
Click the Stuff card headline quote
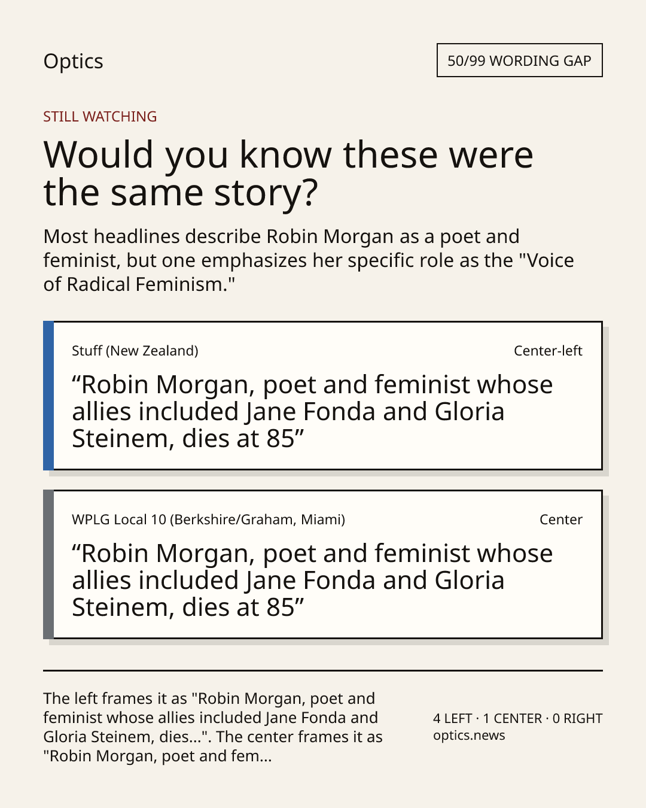coord(312,412)
